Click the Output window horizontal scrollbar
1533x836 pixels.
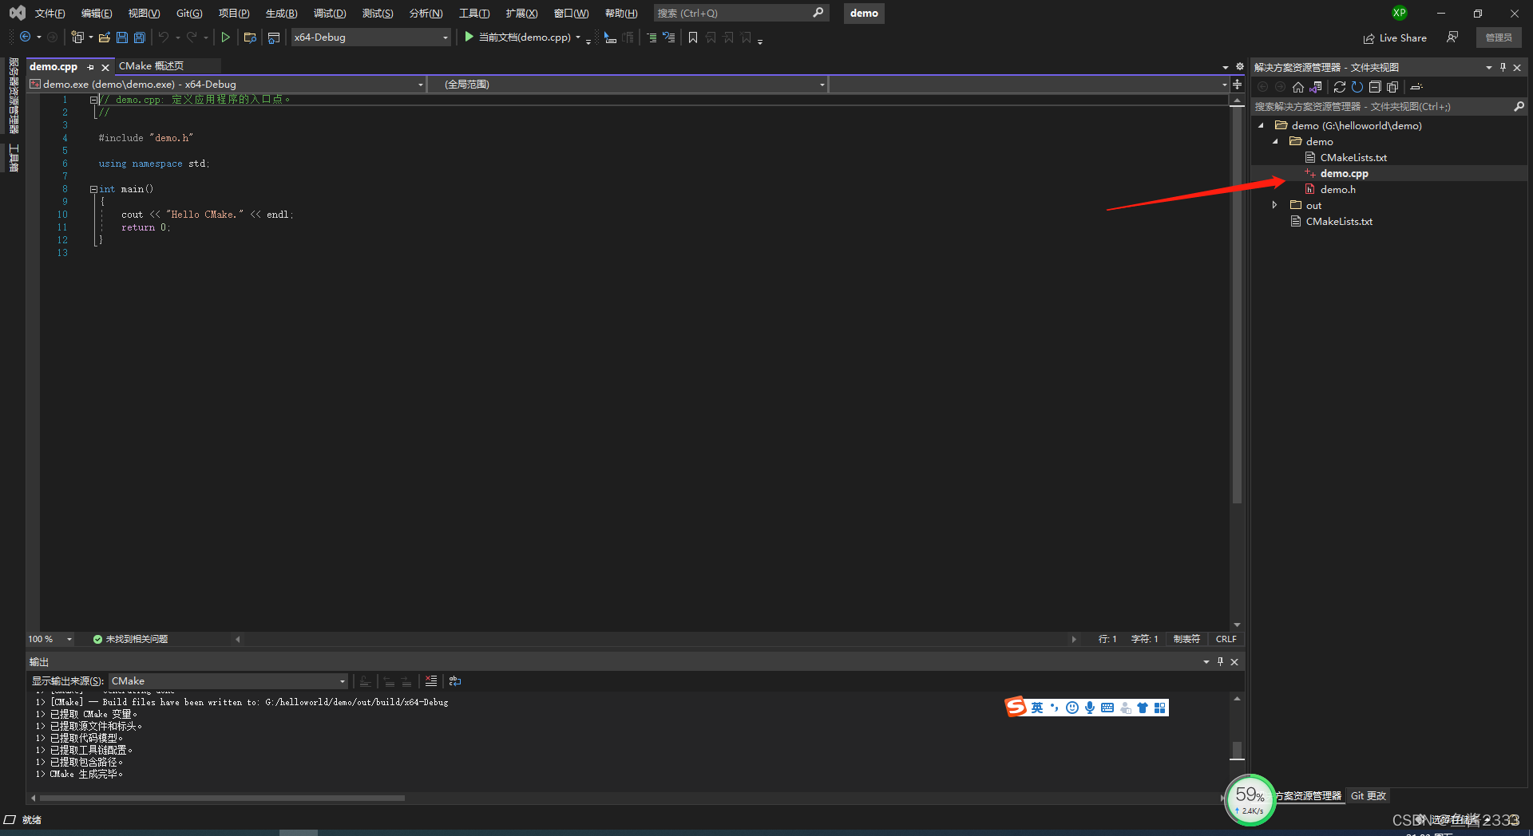[x=222, y=798]
